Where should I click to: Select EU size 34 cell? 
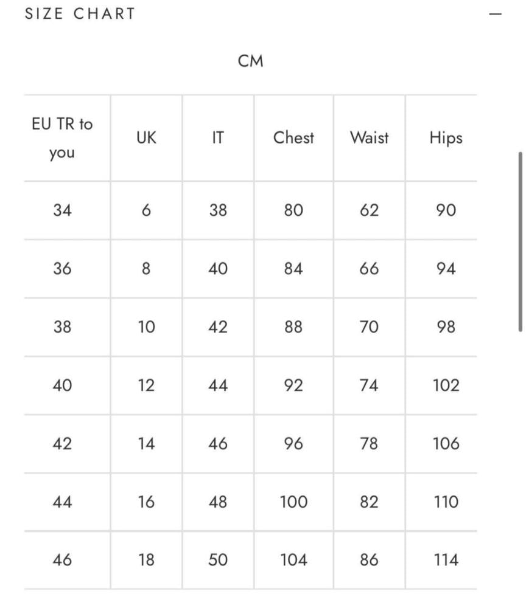pos(62,210)
